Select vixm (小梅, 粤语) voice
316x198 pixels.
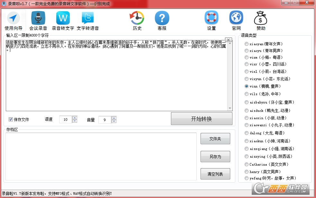[x=247, y=57]
